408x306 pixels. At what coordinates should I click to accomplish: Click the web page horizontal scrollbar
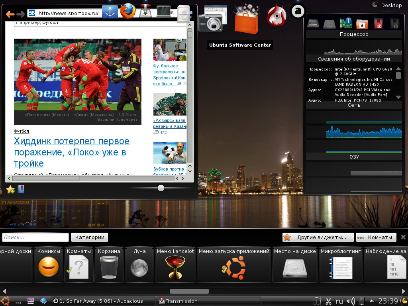[45, 178]
